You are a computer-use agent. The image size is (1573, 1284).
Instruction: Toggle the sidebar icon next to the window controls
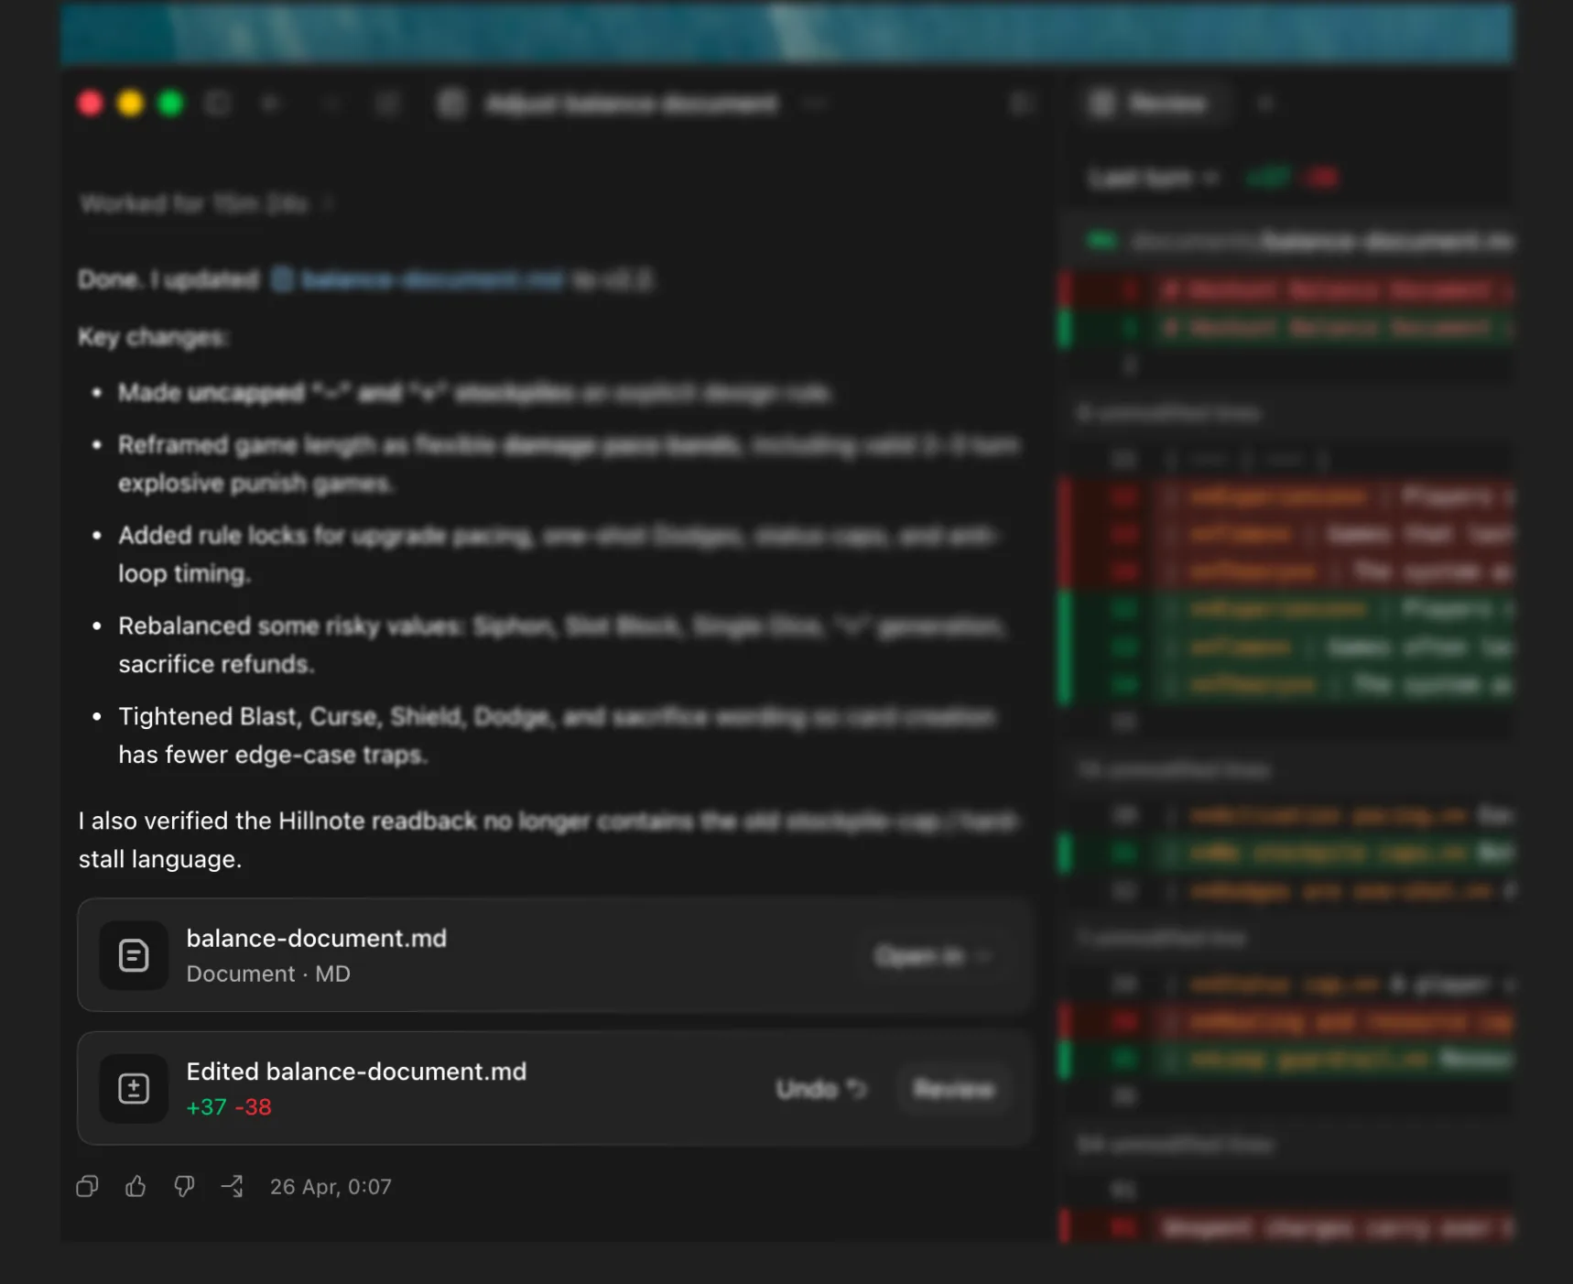(217, 103)
